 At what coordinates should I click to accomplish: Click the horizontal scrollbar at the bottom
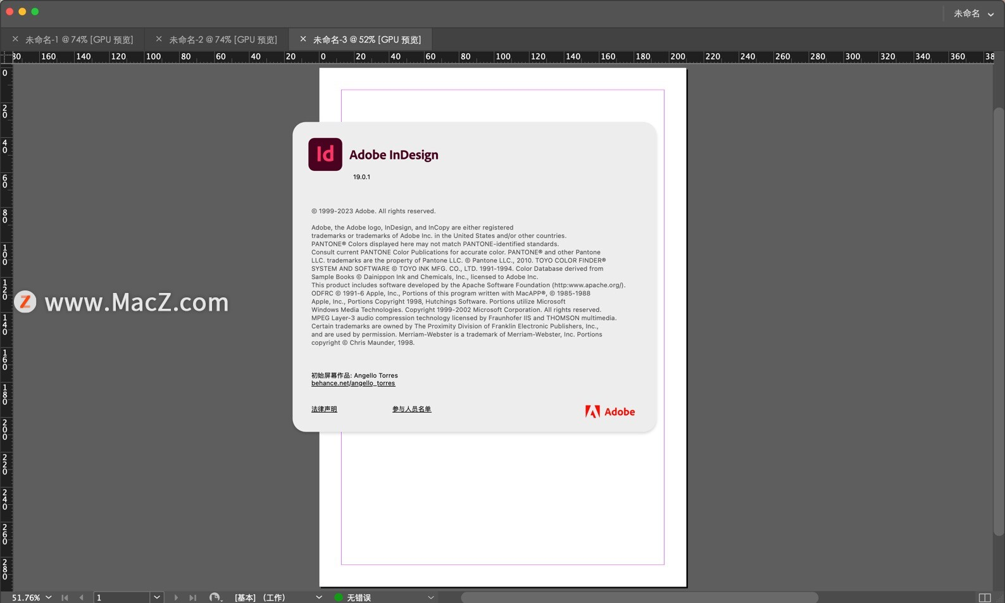639,597
